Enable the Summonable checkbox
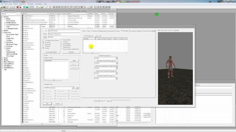236x132 pixels. tap(62, 40)
